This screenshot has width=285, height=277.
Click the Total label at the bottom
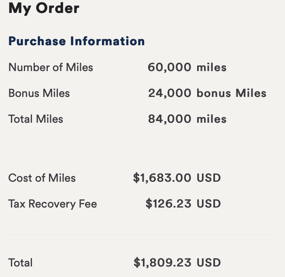[x=21, y=263]
